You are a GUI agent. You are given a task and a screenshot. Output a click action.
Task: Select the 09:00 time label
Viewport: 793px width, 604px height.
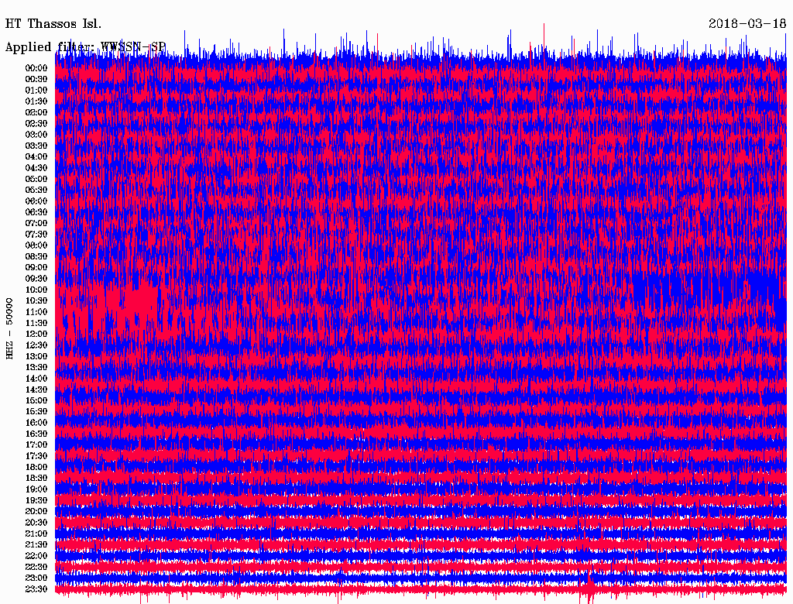click(x=36, y=267)
